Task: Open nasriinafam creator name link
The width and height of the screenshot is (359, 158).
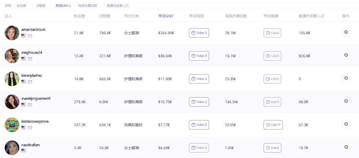Action: click(x=31, y=145)
